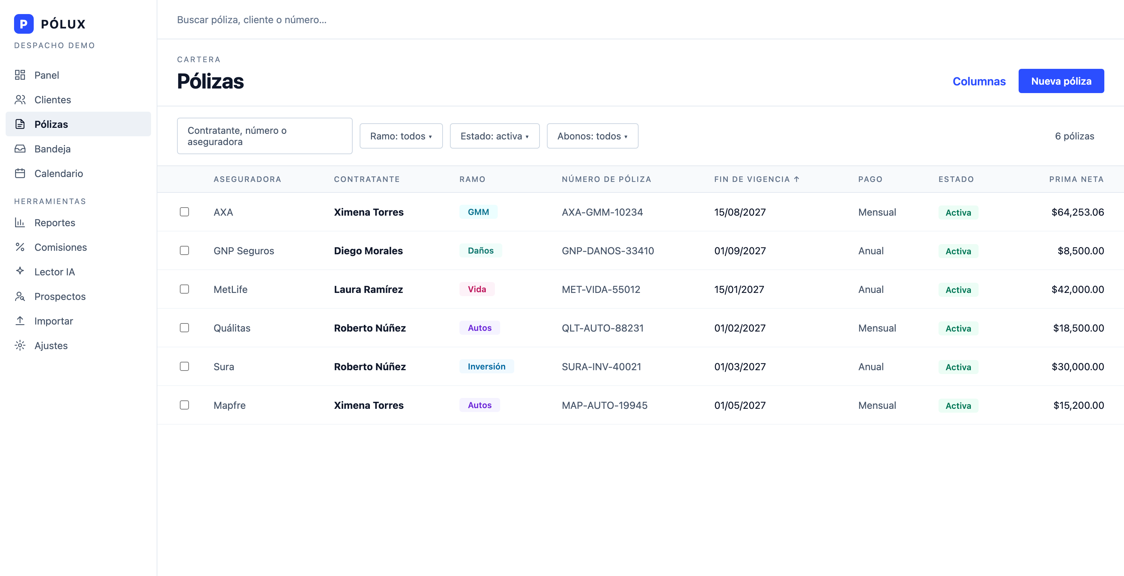Click the Reportes bar chart icon
Viewport: 1124px width, 576px height.
[20, 223]
